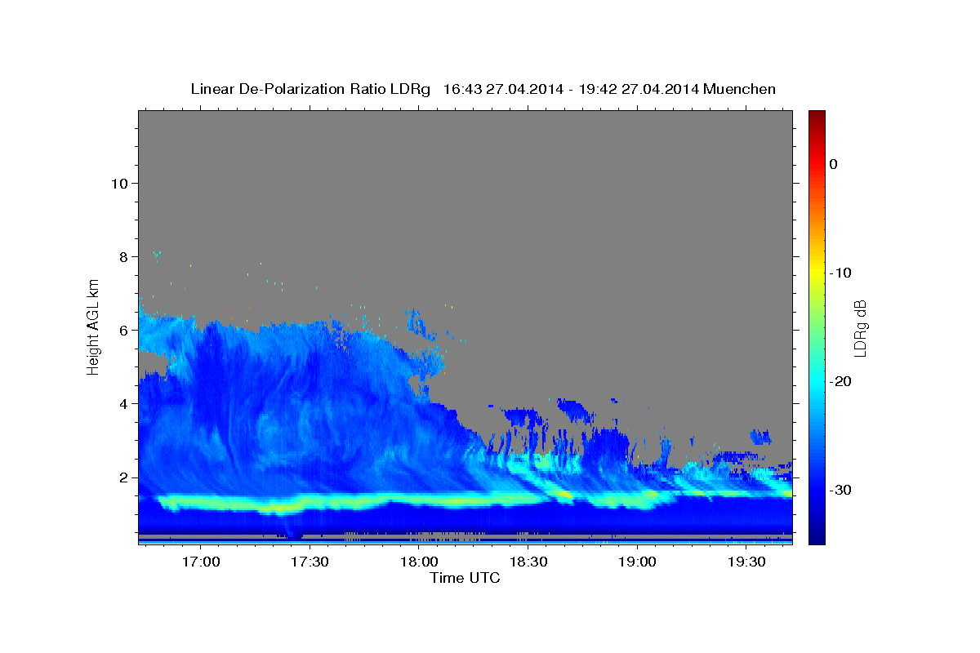The image size is (980, 653).
Task: Click the 17:00 time tick label
Action: (200, 562)
